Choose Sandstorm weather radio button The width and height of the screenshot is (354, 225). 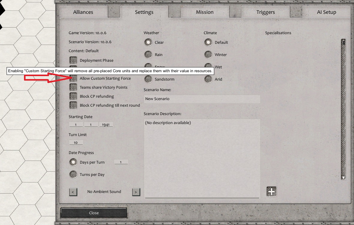pos(148,79)
